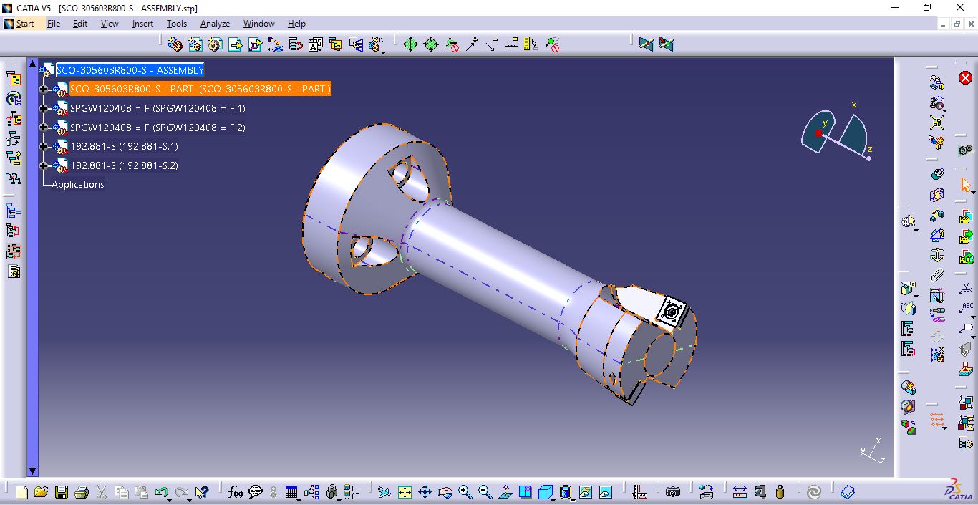Click the compass at top right of viewport
Image resolution: width=978 pixels, height=505 pixels.
tap(836, 133)
